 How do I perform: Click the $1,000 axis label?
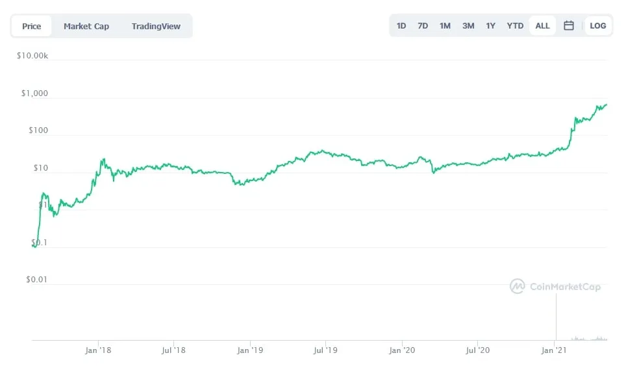tap(34, 93)
